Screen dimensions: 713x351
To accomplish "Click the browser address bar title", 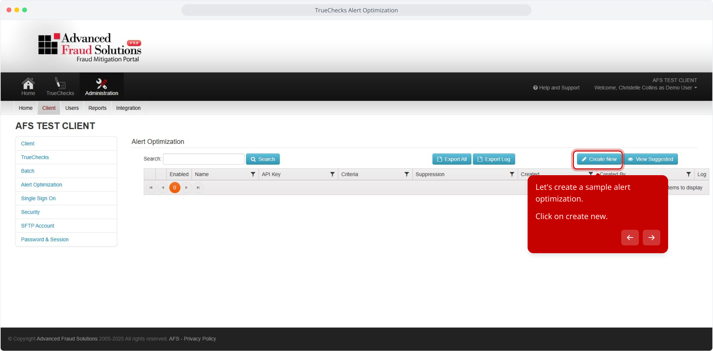I will point(356,10).
